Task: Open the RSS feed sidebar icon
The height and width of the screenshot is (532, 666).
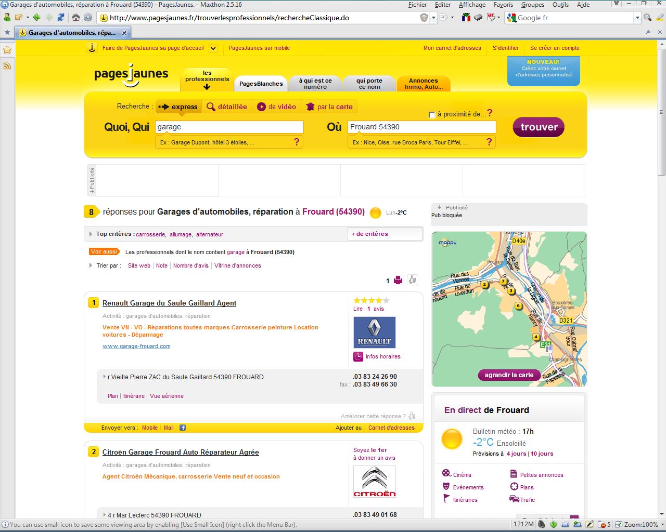Action: tap(7, 66)
